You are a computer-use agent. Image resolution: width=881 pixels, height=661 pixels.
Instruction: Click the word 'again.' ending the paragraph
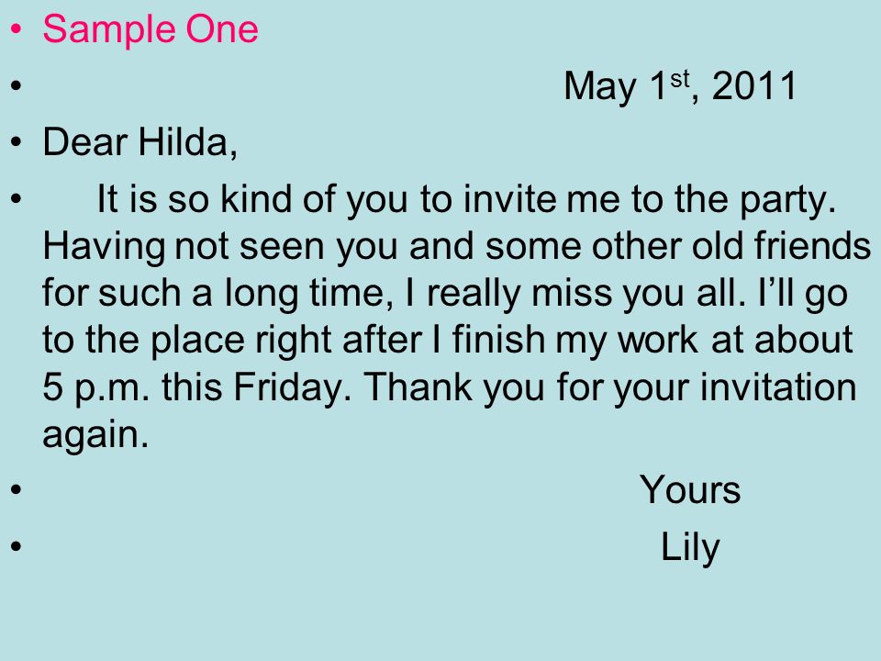(x=95, y=435)
